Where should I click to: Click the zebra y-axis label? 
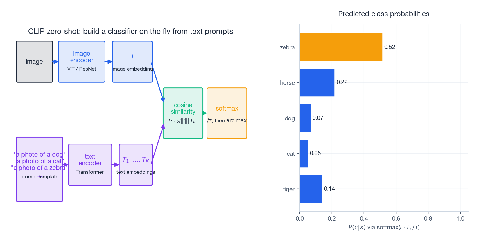click(287, 47)
